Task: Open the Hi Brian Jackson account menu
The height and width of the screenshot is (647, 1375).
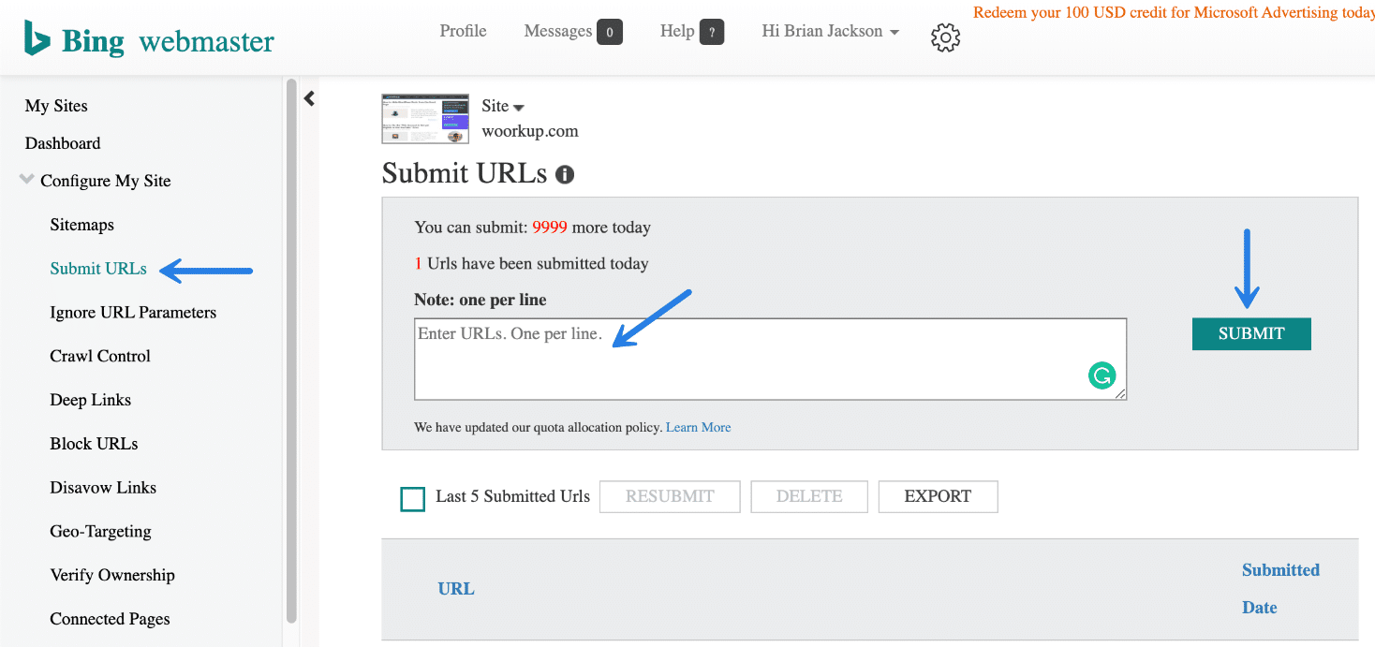Action: pyautogui.click(x=829, y=31)
